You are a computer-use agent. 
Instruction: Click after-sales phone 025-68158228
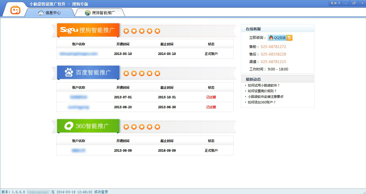pos(273,54)
